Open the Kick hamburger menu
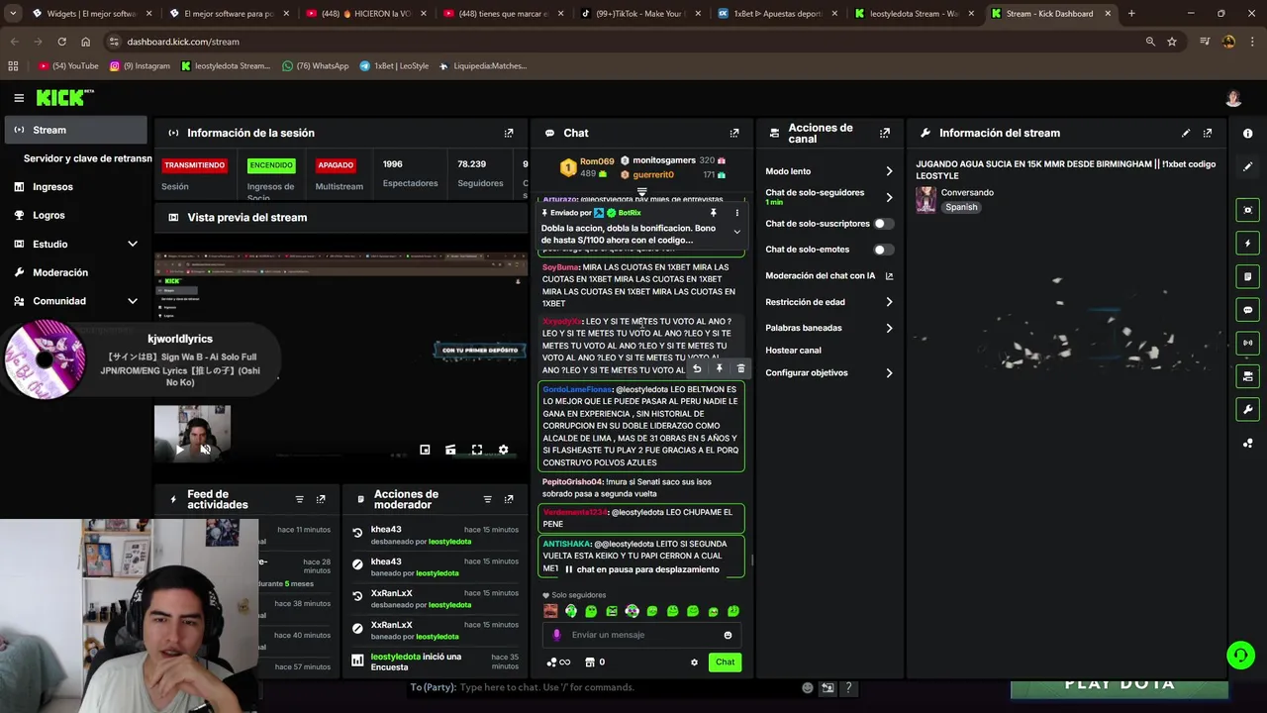 coord(19,98)
